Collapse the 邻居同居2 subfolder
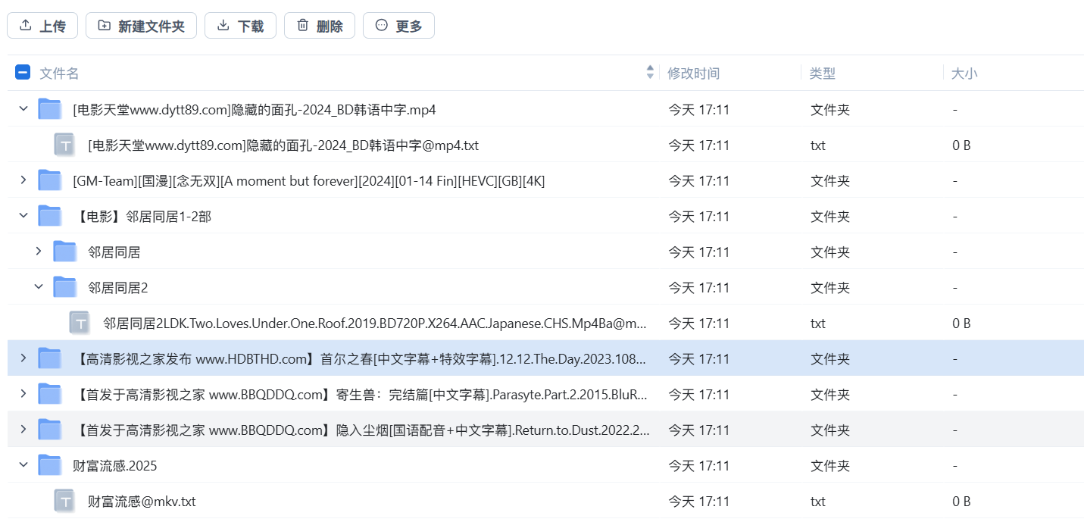This screenshot has width=1084, height=519. coord(39,287)
